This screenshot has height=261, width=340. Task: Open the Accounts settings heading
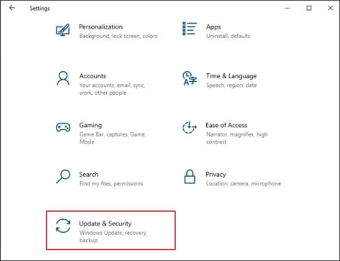point(92,76)
